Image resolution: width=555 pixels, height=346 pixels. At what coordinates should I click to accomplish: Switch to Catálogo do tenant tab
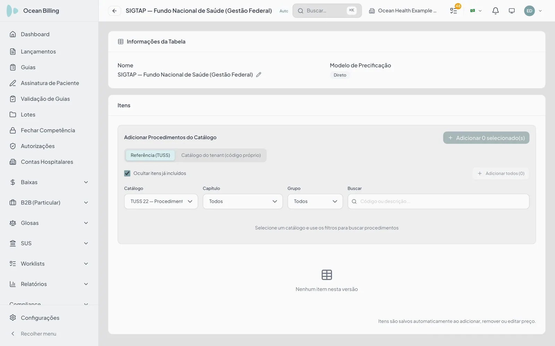point(221,155)
